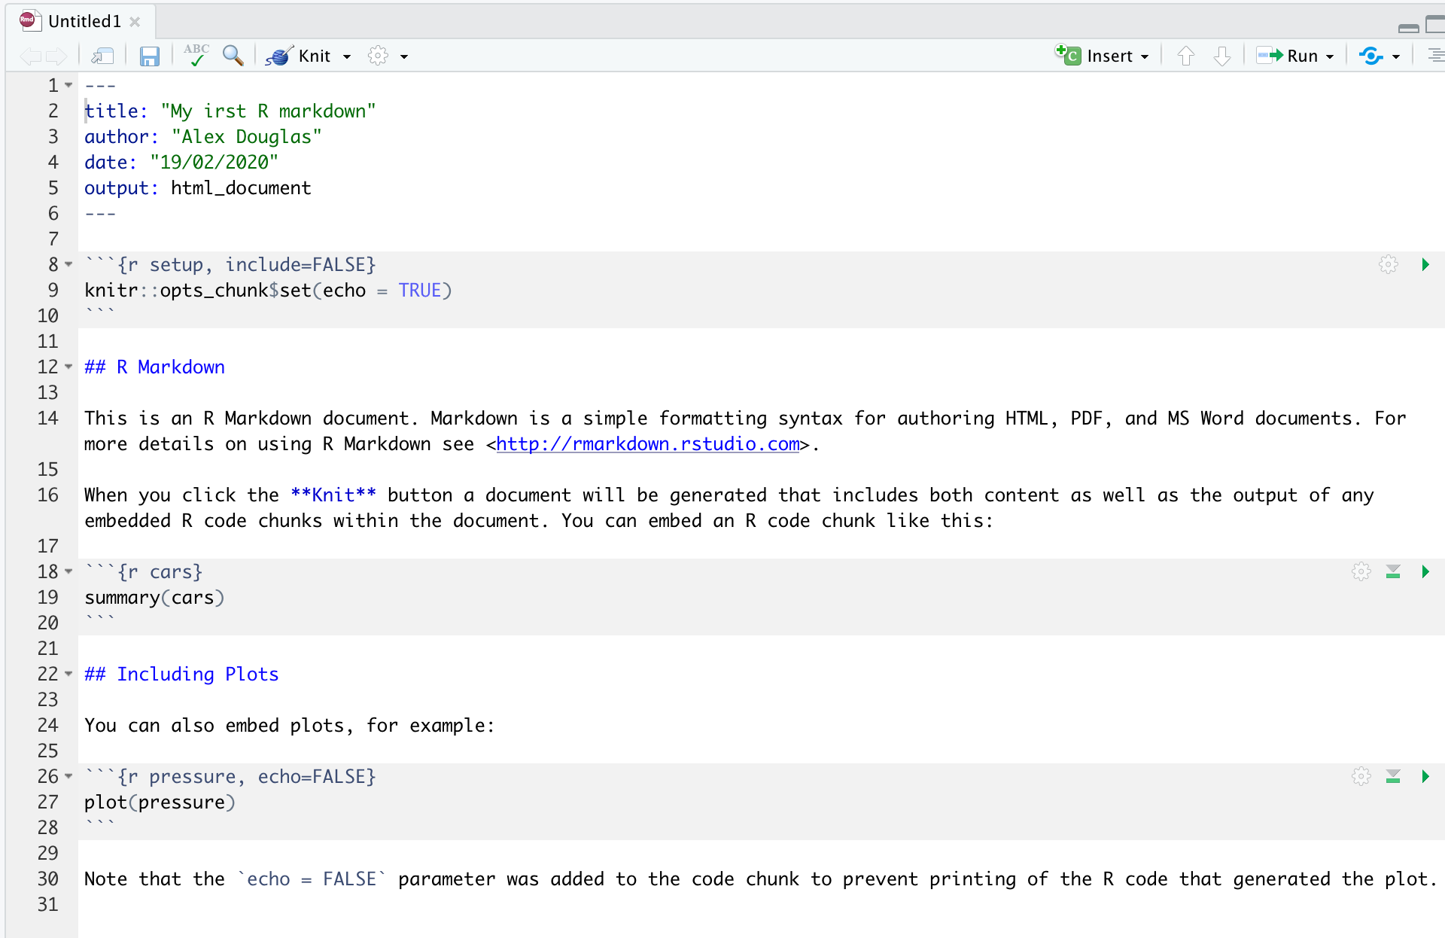Click line number 31 in gutter
This screenshot has width=1445, height=938.
click(x=47, y=905)
